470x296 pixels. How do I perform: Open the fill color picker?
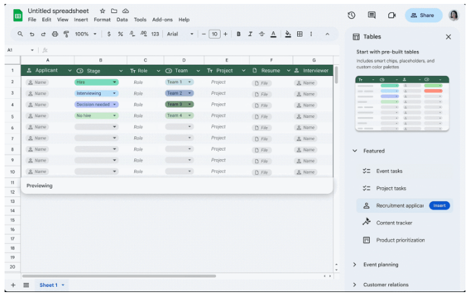[288, 34]
